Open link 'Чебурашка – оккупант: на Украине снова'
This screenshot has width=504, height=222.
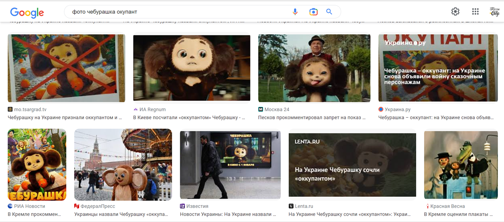coord(436,118)
